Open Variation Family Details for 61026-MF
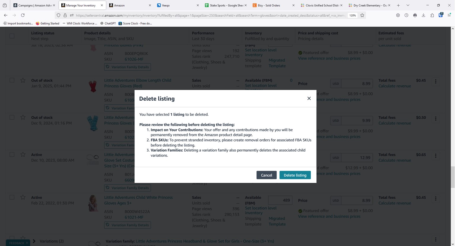 127,67
